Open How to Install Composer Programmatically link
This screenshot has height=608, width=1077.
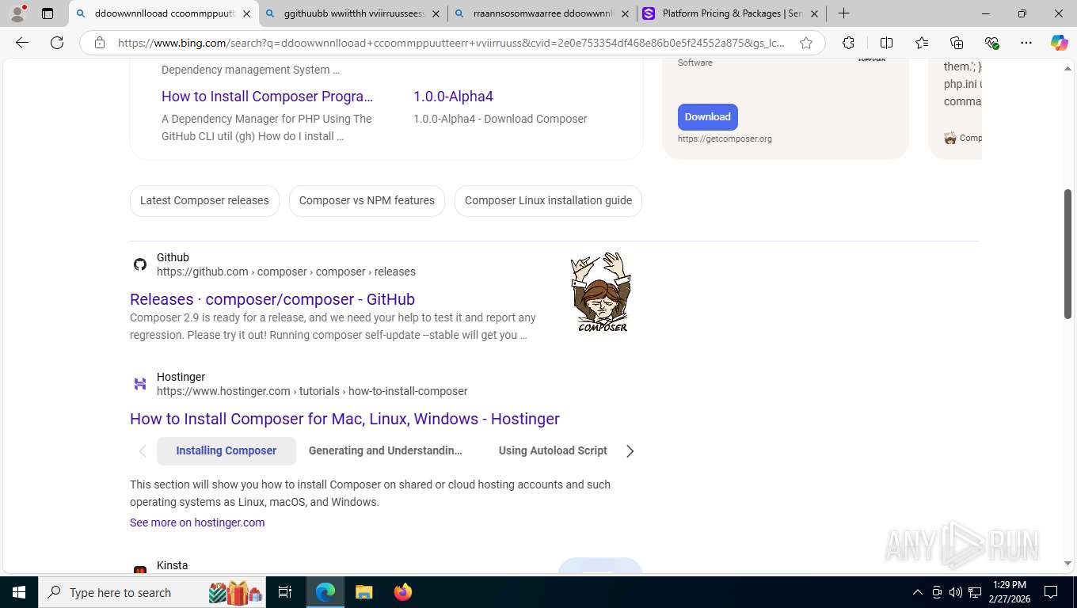pyautogui.click(x=267, y=97)
